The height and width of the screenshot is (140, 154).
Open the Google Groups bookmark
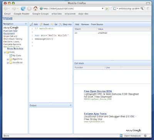pos(40,14)
